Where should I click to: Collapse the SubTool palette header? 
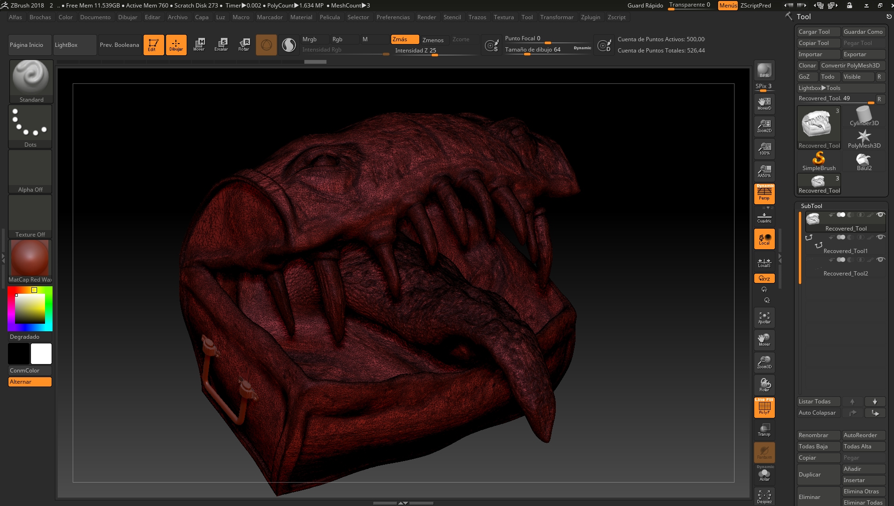pyautogui.click(x=811, y=206)
